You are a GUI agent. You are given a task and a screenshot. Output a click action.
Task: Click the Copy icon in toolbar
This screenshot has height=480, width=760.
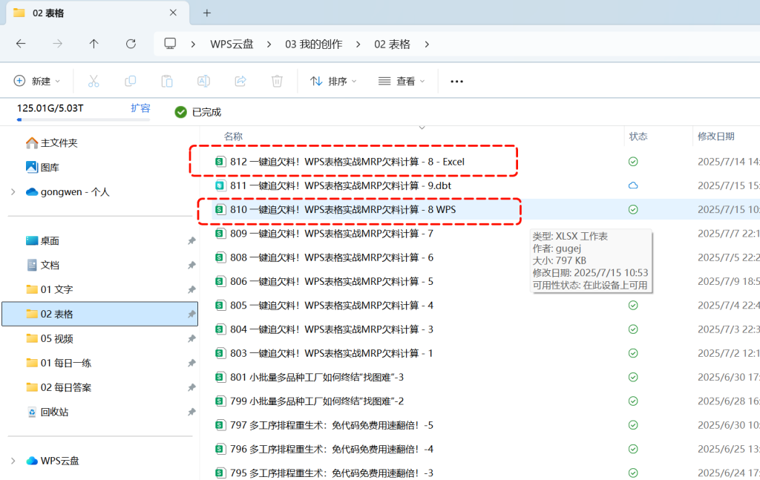tap(131, 82)
